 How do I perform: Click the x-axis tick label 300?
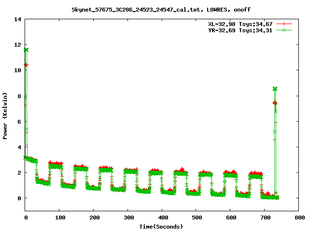point(129,218)
